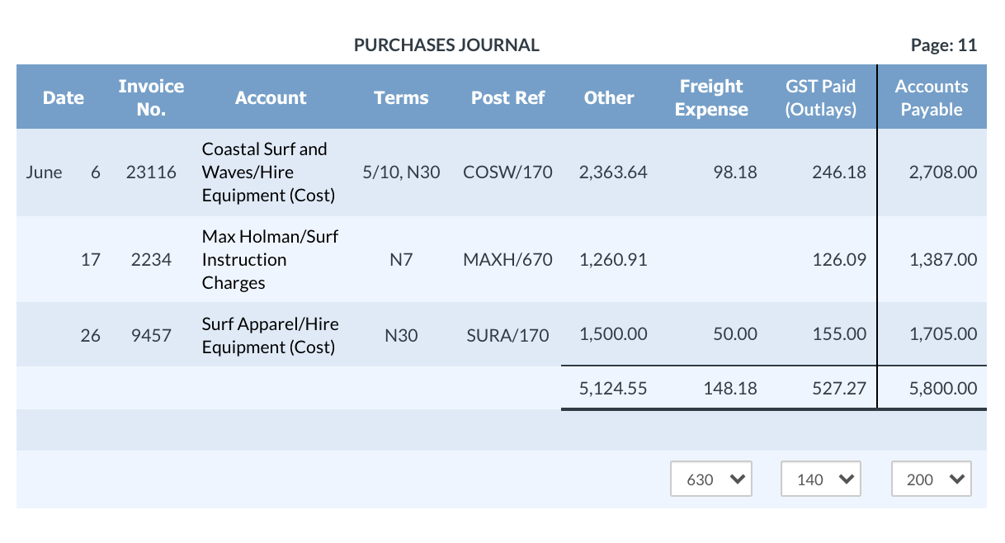Click the GST Paid (Outlays) column header
1005x543 pixels.
coord(821,97)
